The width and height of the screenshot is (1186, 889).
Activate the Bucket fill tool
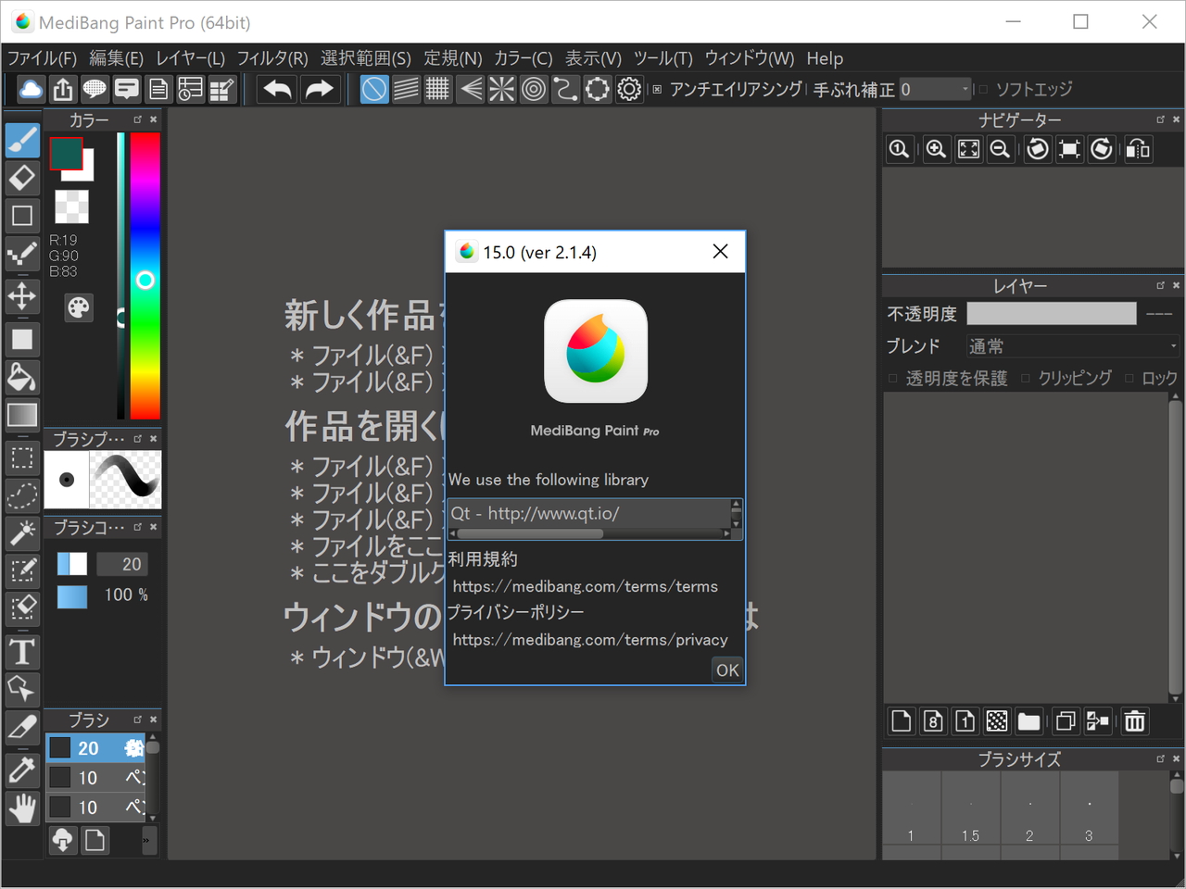[21, 377]
